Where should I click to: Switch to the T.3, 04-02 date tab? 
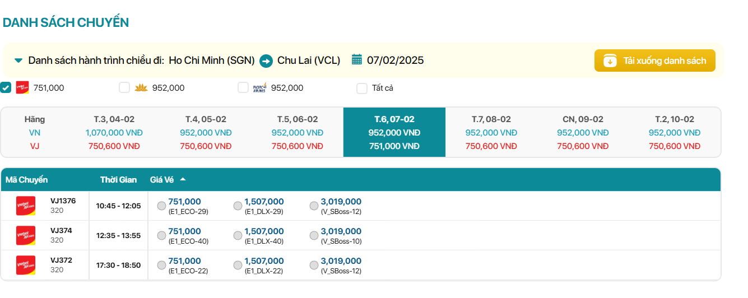(114, 133)
